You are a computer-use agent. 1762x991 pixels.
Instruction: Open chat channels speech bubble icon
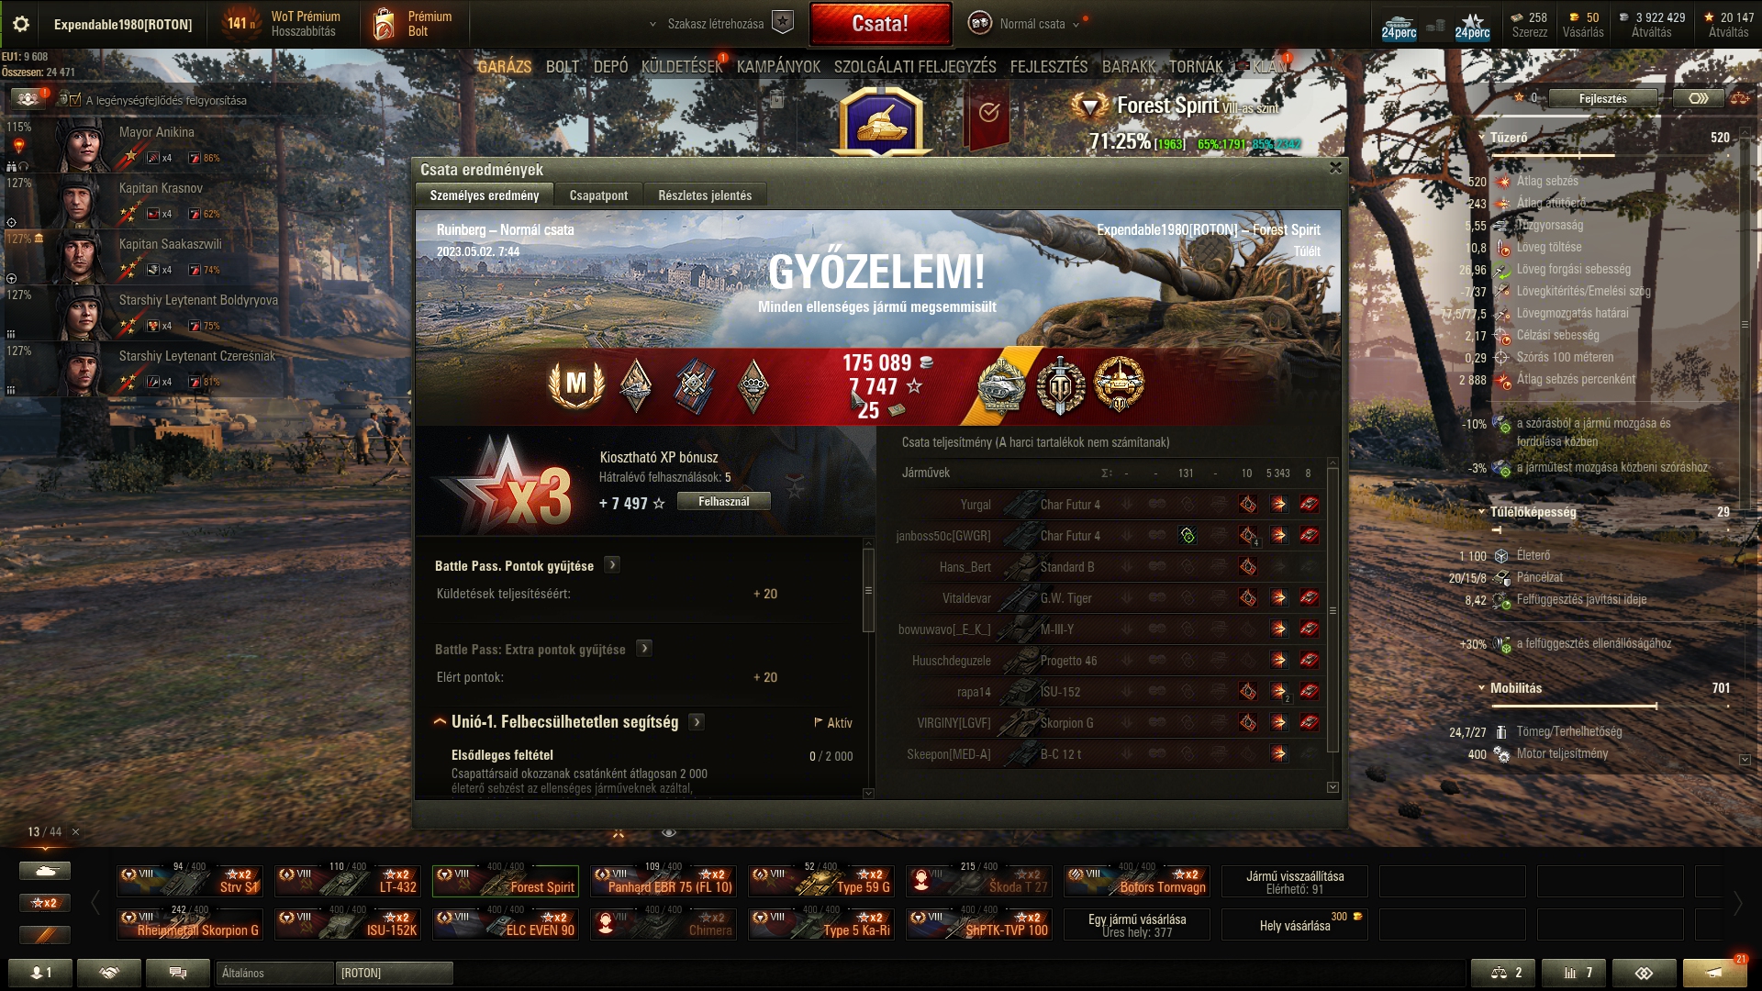click(178, 973)
